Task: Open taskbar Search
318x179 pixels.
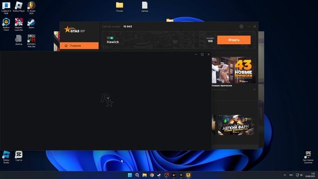Action: 137,175
